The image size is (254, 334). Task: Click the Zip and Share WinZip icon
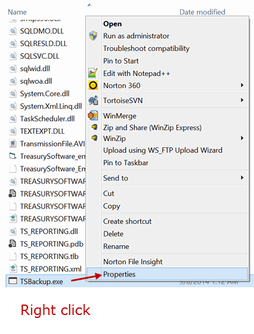pyautogui.click(x=94, y=127)
